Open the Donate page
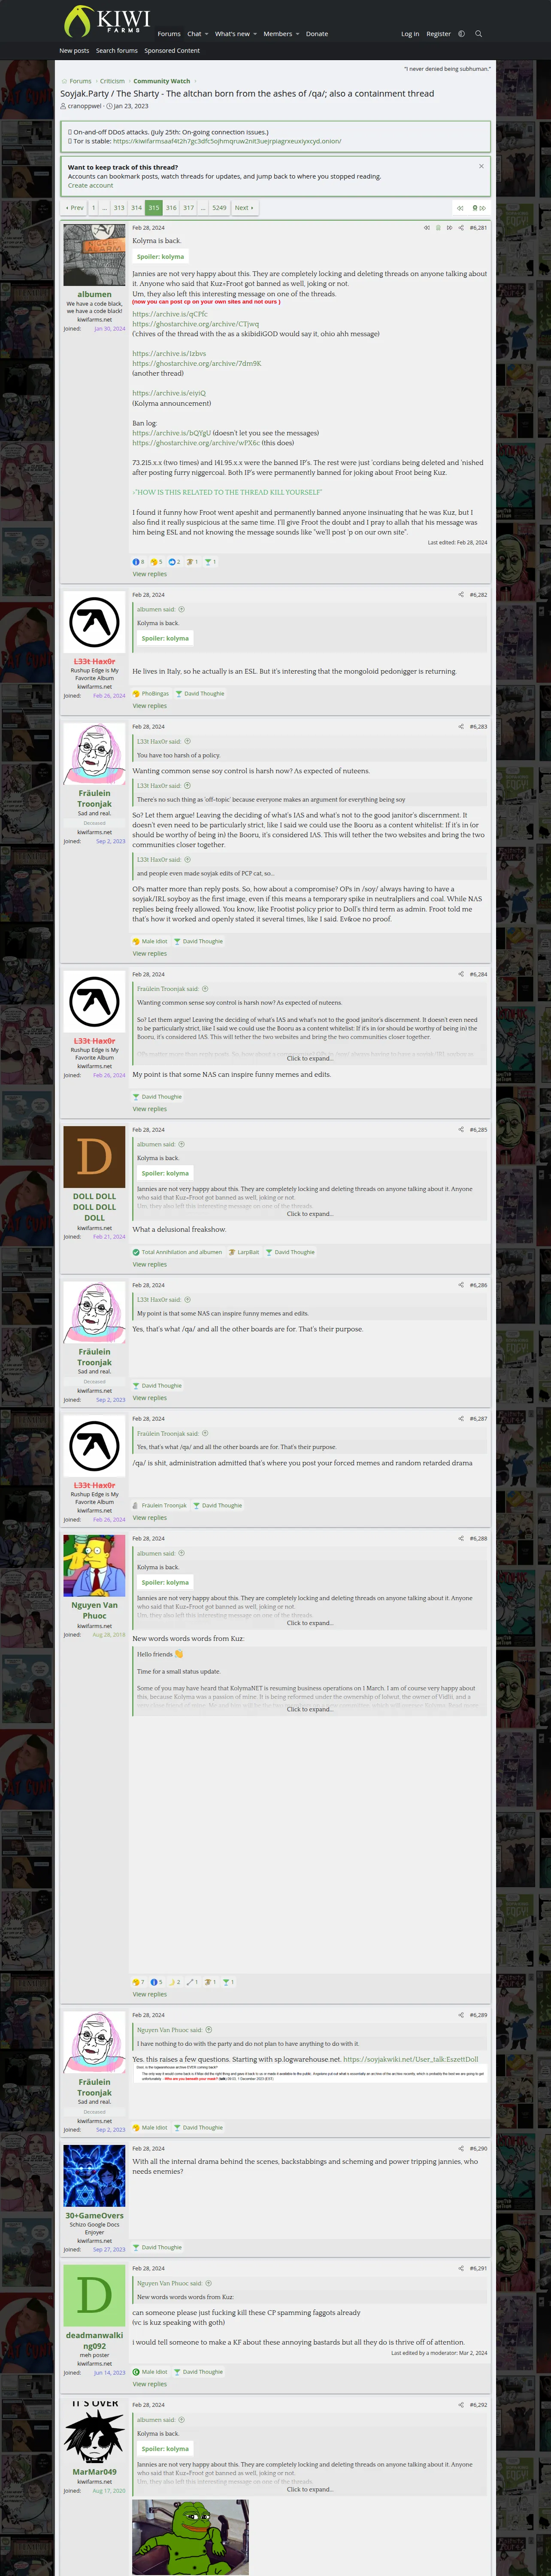Screen dimensions: 551x2576 [x=317, y=34]
